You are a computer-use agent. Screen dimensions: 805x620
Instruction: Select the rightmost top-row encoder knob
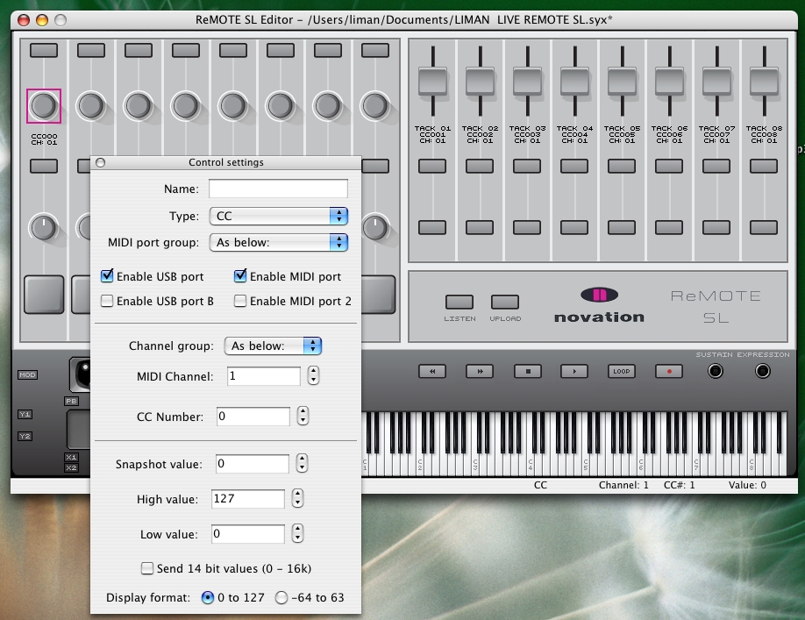pyautogui.click(x=374, y=106)
